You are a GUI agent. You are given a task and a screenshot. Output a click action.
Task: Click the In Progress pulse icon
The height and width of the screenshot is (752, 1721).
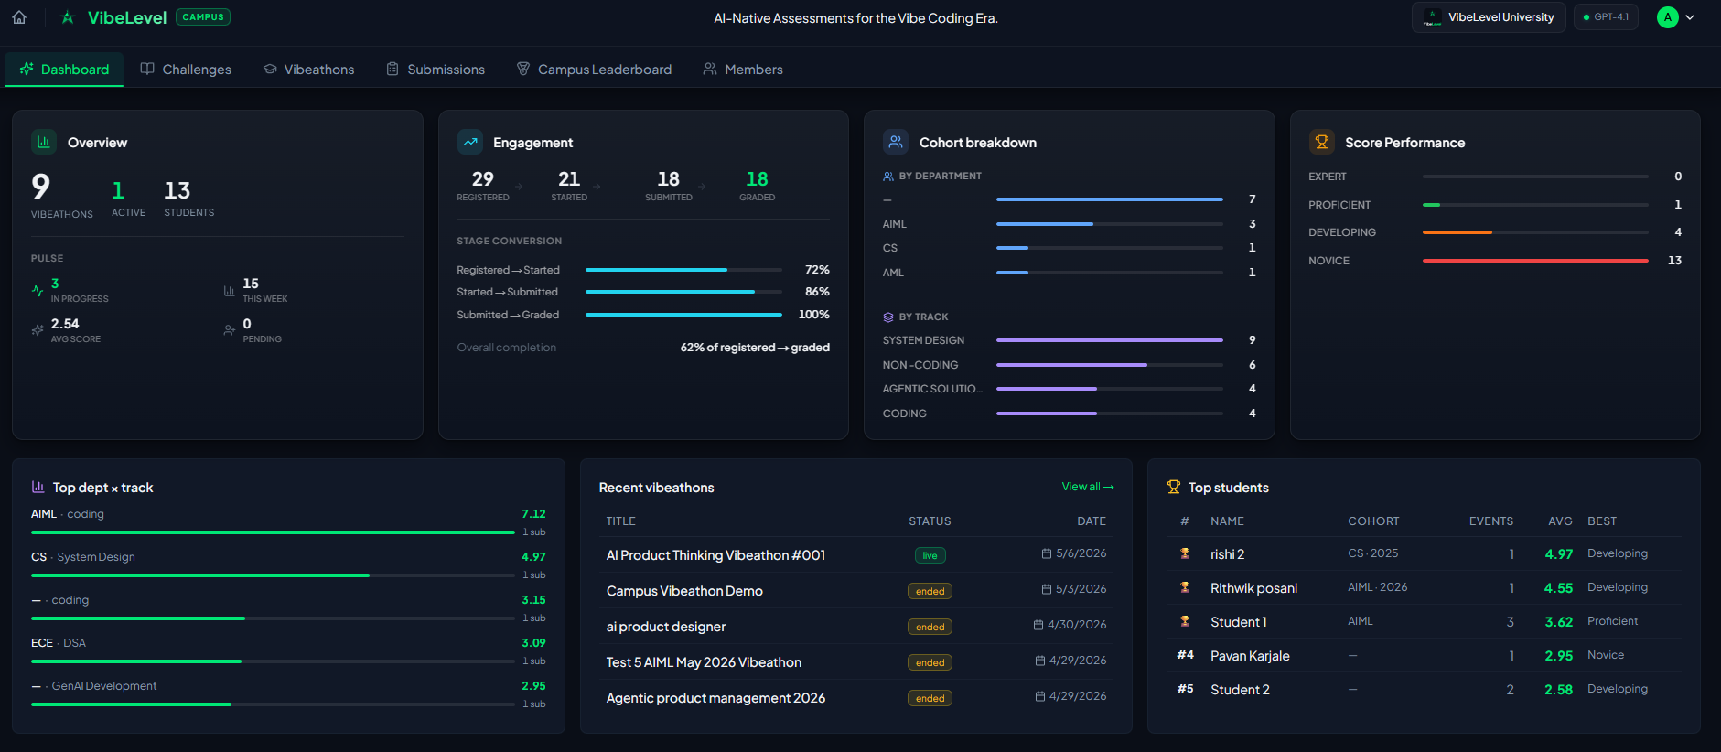tap(38, 291)
